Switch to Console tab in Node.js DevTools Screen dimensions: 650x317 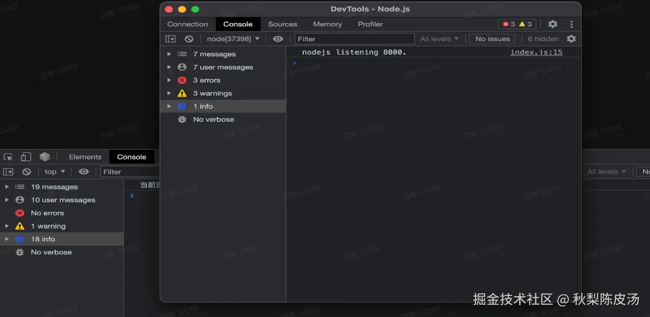click(x=238, y=24)
